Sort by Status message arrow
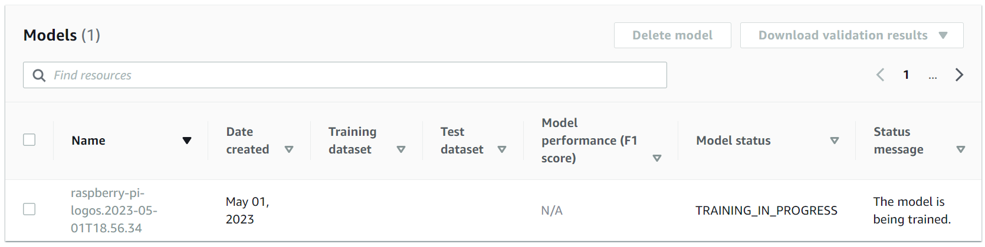This screenshot has height=247, width=985. pos(961,149)
